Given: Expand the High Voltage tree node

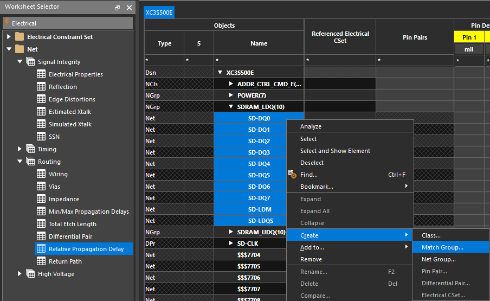Looking at the screenshot, I should pyautogui.click(x=20, y=274).
